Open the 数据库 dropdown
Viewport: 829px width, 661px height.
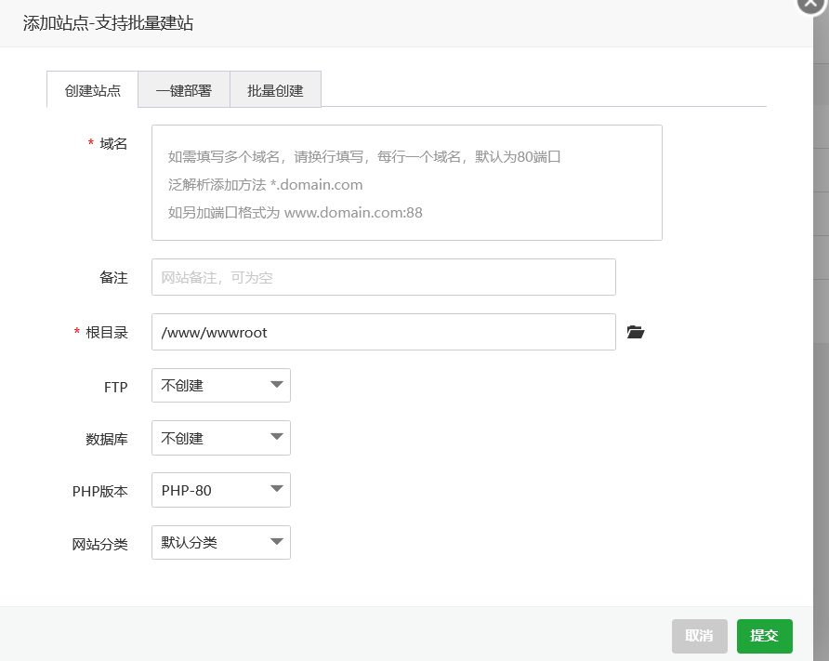220,438
